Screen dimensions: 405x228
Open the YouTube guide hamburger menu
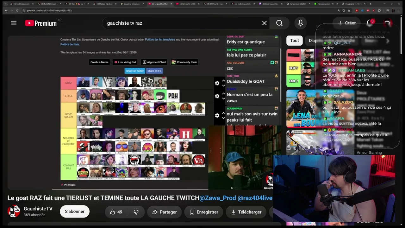pyautogui.click(x=14, y=23)
